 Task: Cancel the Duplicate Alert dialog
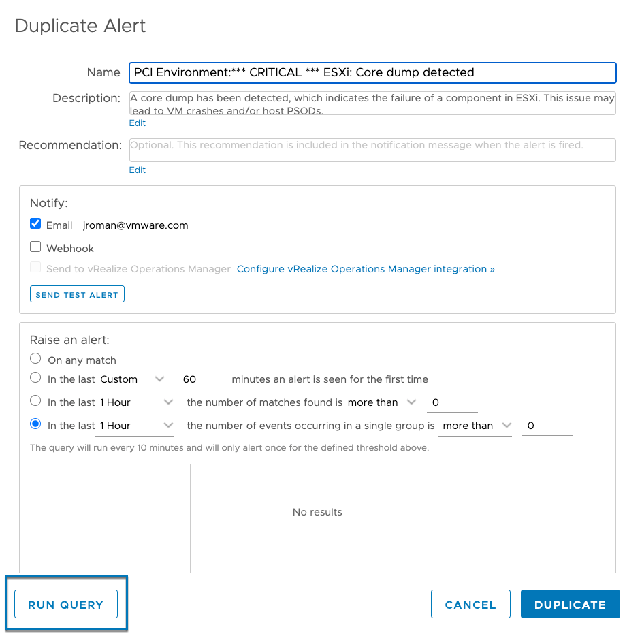tap(470, 604)
